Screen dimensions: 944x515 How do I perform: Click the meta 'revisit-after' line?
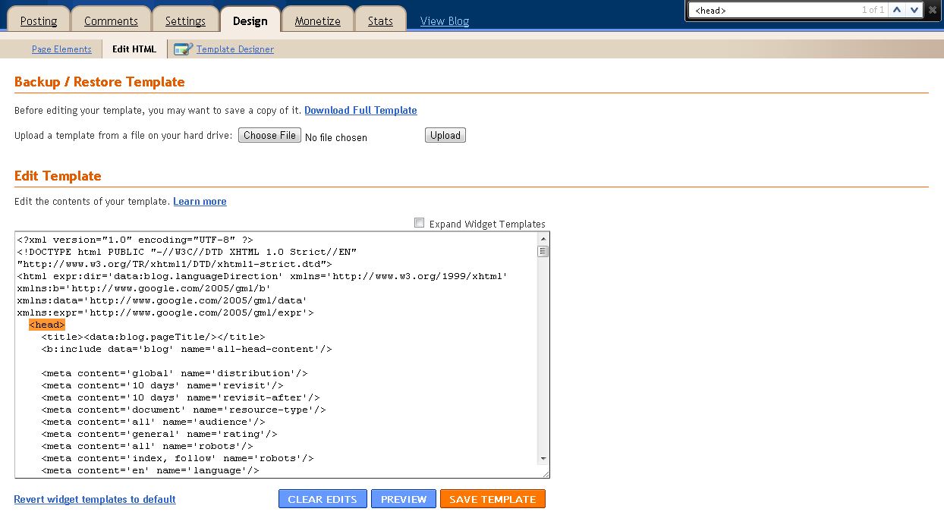coord(181,397)
